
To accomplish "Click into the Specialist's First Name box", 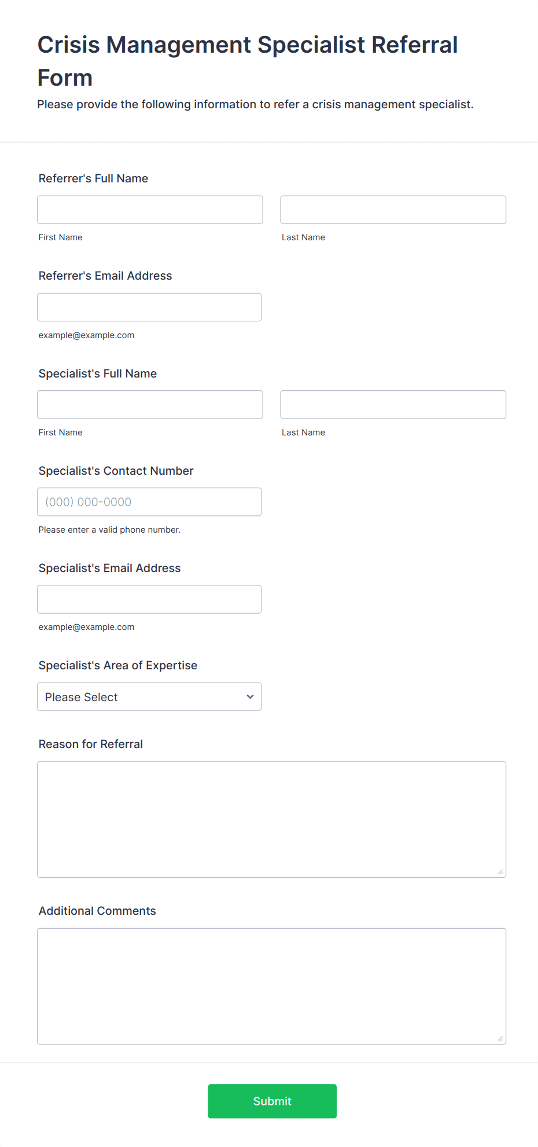I will click(150, 404).
